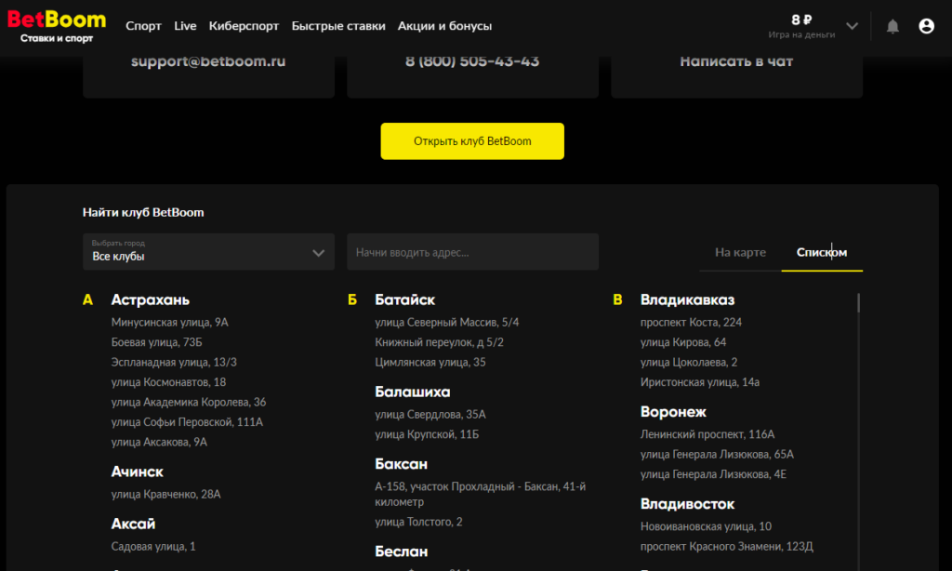Screen dimensions: 952x571
Task: Select the Списком tab
Action: click(x=822, y=252)
